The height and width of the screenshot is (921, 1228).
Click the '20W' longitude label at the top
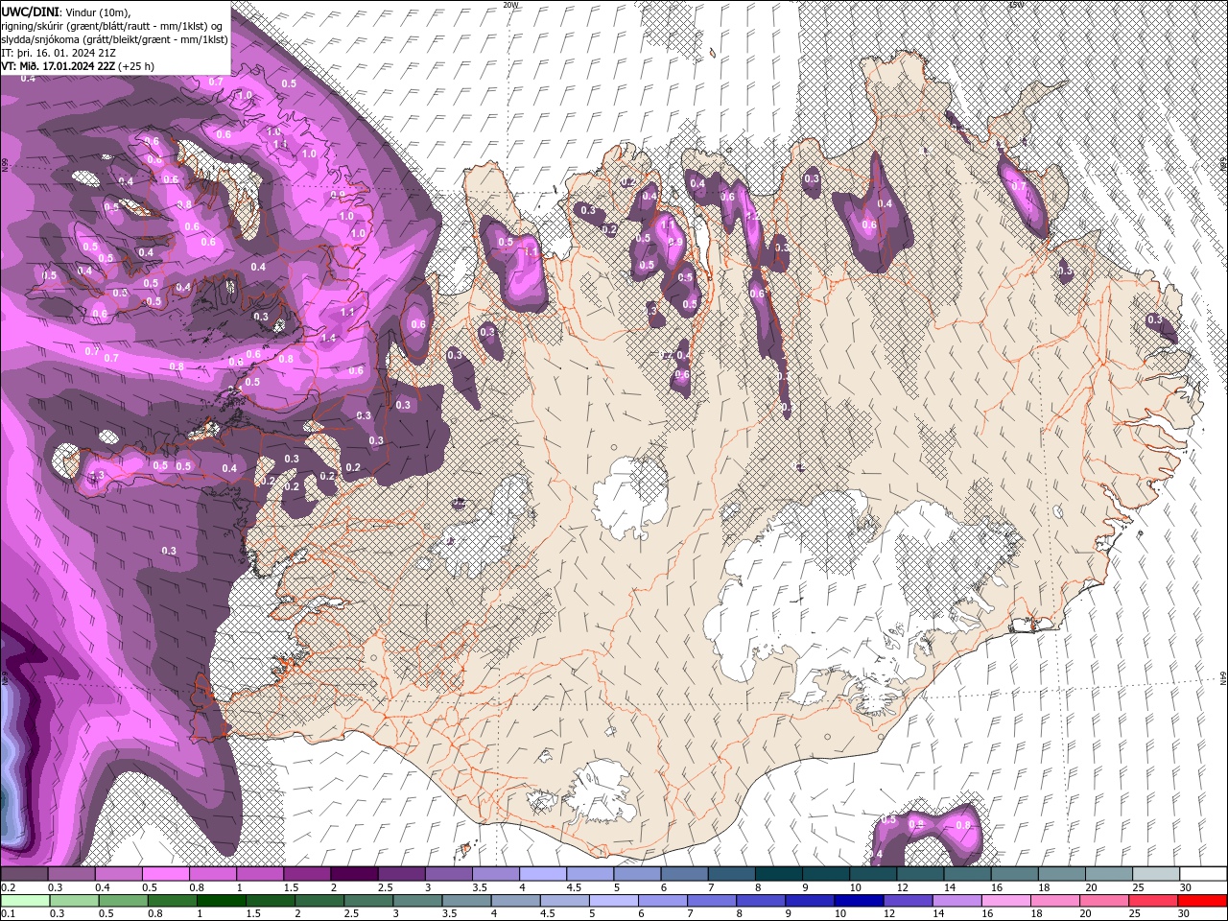(511, 5)
